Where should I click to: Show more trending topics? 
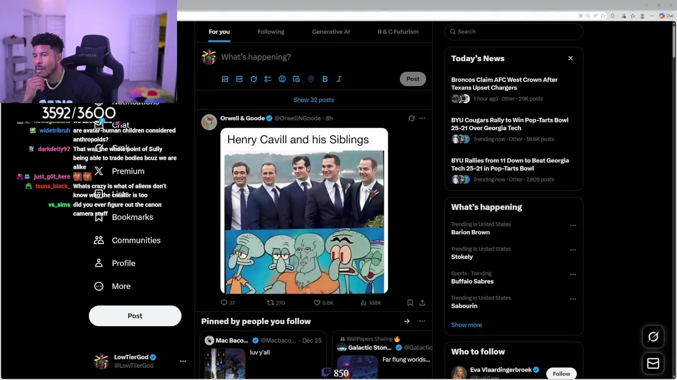466,325
